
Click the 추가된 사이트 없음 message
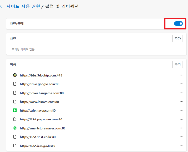pyautogui.click(x=23, y=49)
